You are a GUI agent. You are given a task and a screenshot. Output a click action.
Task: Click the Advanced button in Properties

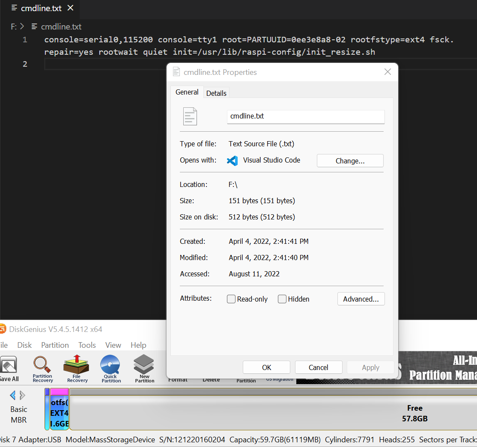361,299
